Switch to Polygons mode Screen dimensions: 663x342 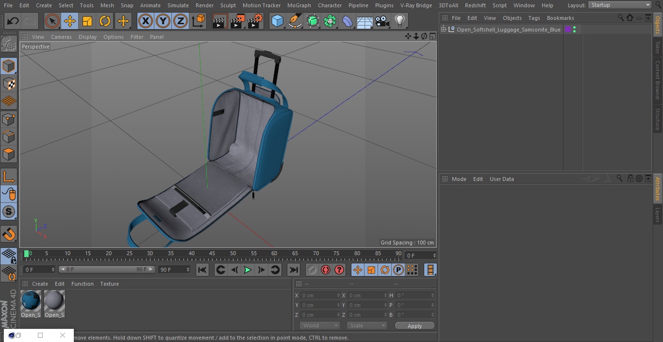9,154
